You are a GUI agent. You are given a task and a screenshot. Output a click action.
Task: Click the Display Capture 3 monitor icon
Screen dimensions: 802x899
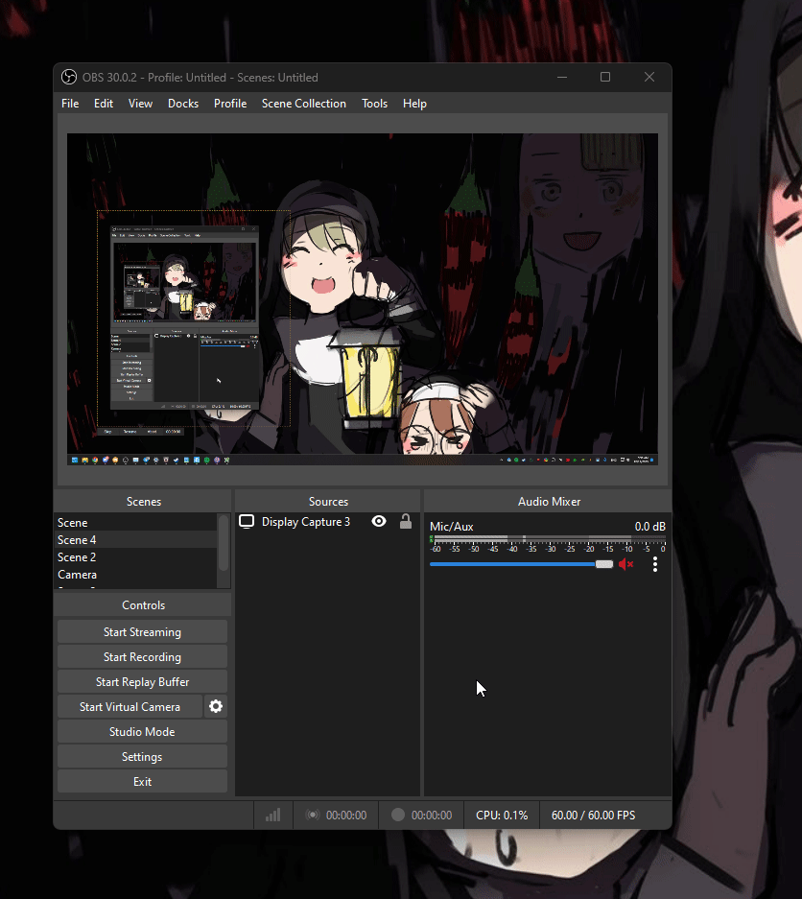[x=247, y=521]
